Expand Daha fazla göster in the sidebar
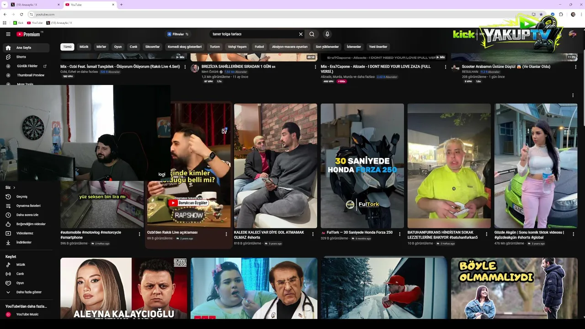Viewport: 585px width, 329px height. pyautogui.click(x=26, y=292)
